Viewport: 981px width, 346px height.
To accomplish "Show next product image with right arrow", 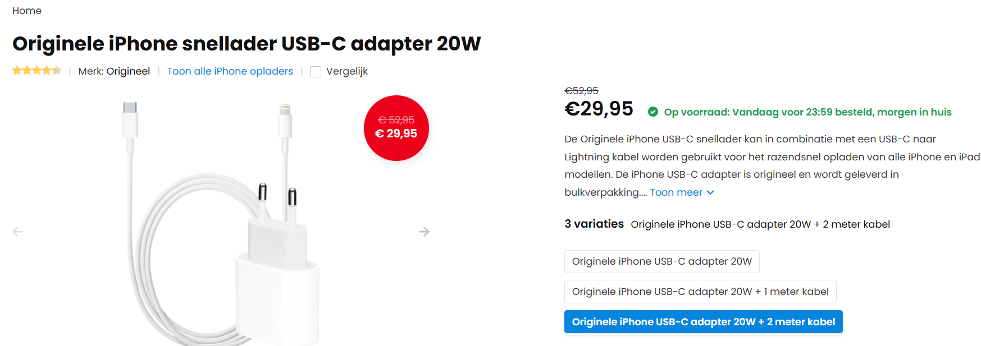I will coord(424,232).
